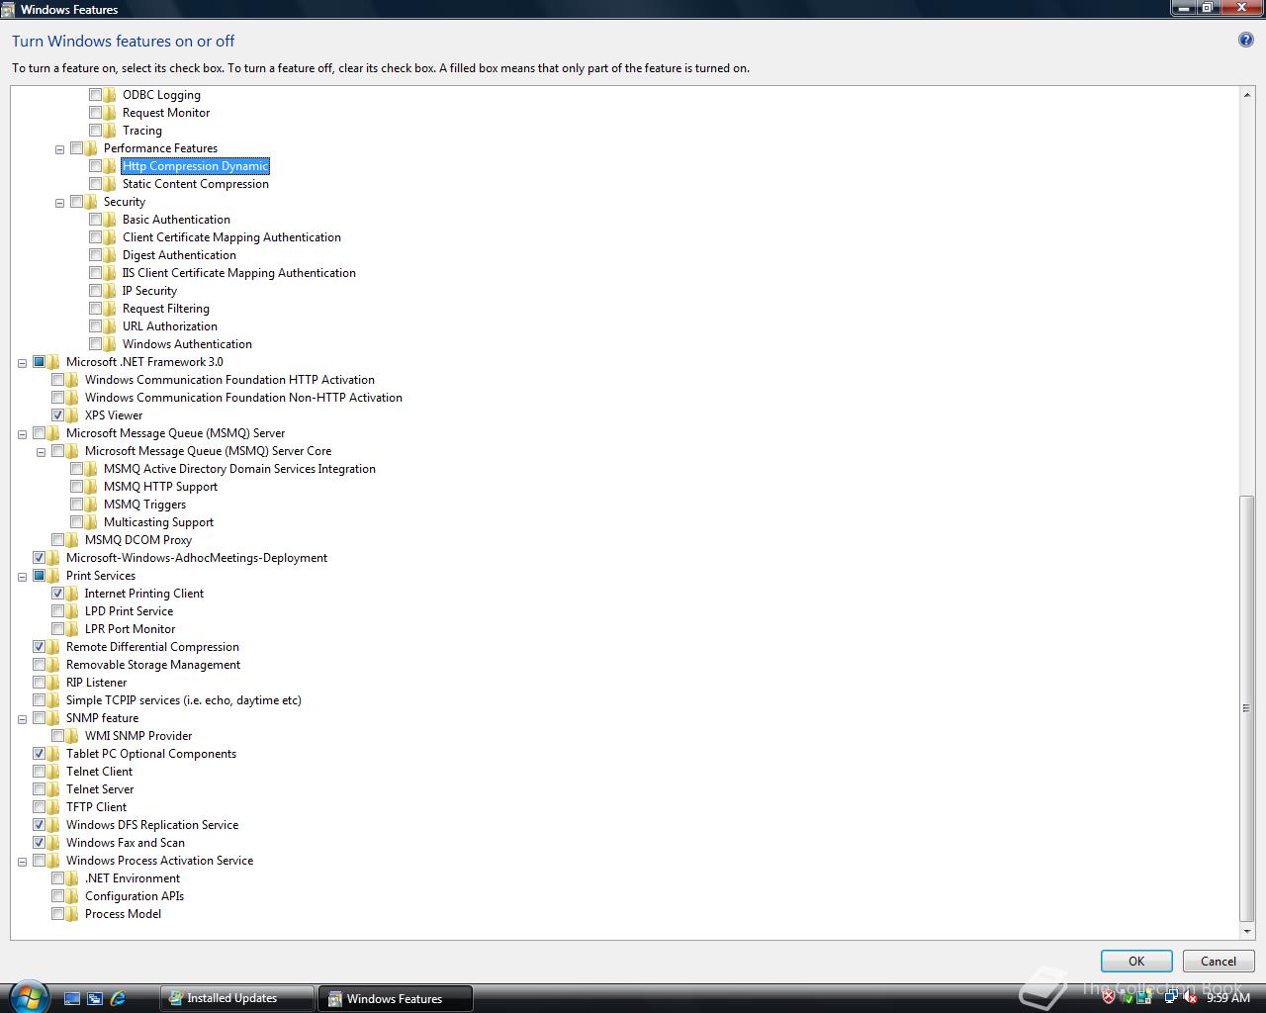Uncheck XPS Viewer

click(x=57, y=415)
